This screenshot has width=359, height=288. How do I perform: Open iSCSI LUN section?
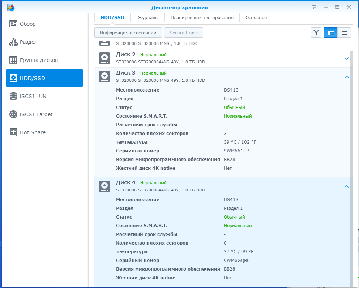pyautogui.click(x=44, y=96)
